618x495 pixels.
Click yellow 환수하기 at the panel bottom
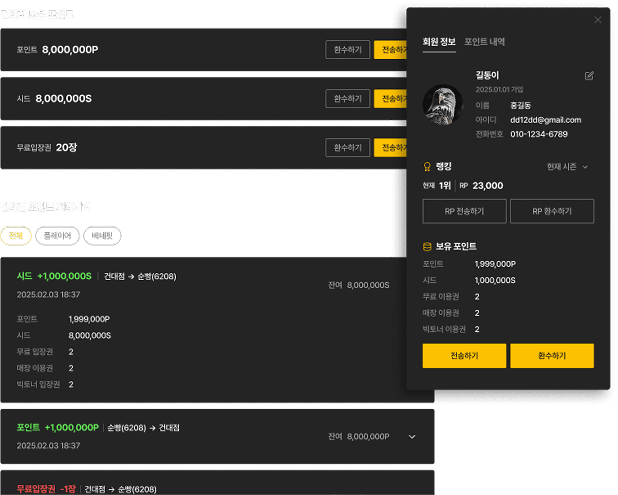552,356
